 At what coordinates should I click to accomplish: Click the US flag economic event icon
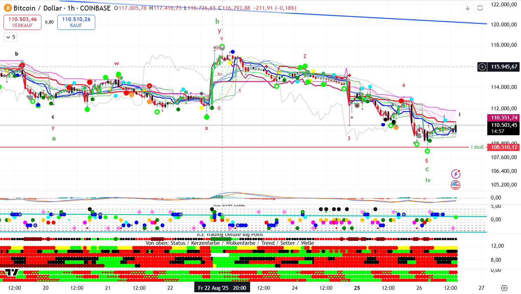coord(456,185)
